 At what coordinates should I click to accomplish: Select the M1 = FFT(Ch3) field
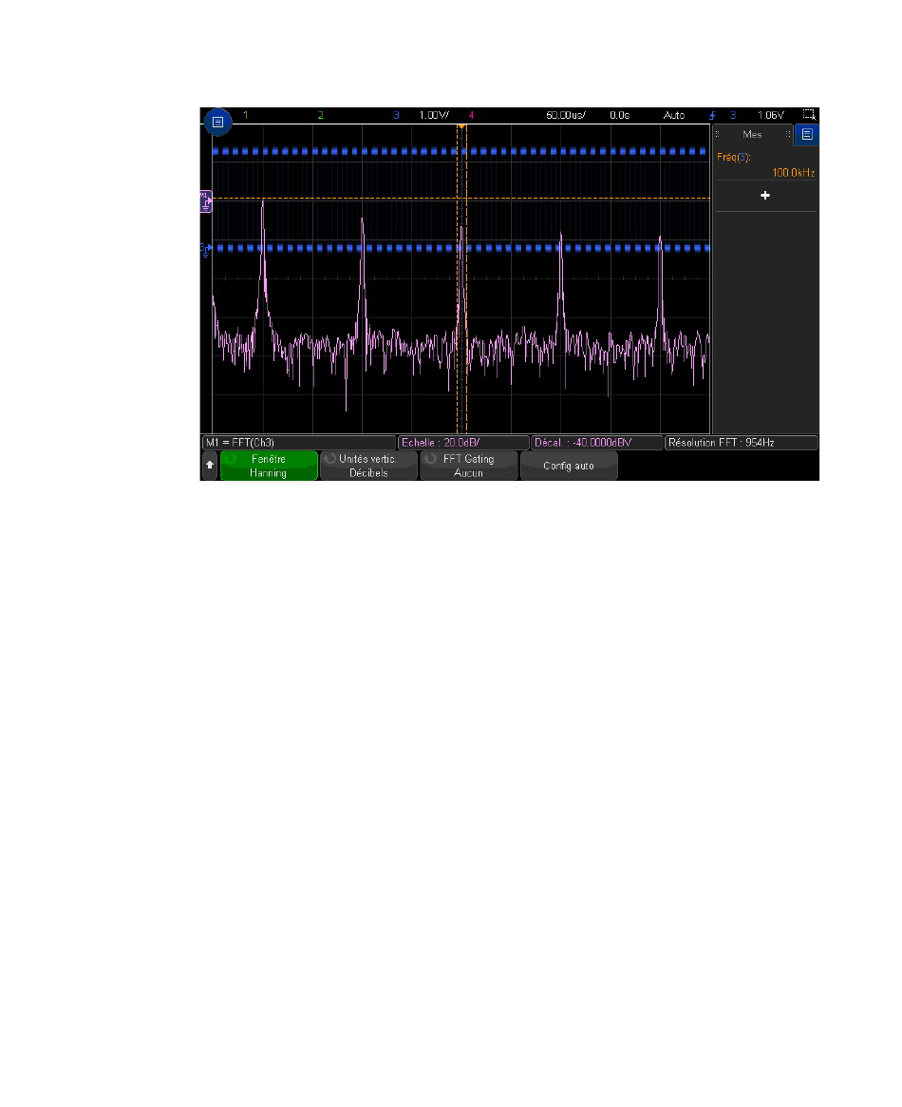pyautogui.click(x=299, y=443)
